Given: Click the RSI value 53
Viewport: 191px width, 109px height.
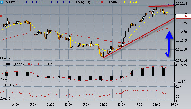Looking at the screenshot, I should [18, 85].
